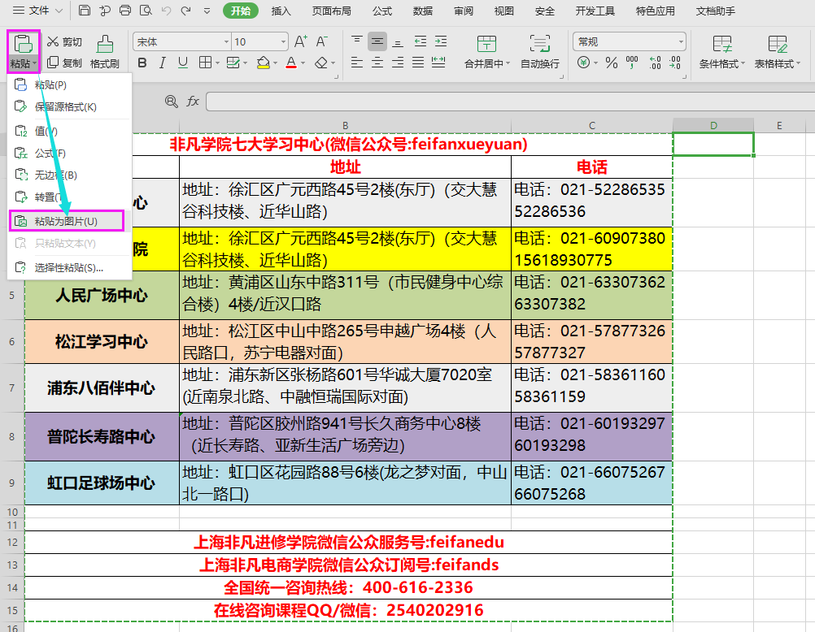The width and height of the screenshot is (815, 632).
Task: Expand the customize quick access toolbar arrow
Action: pos(207,11)
